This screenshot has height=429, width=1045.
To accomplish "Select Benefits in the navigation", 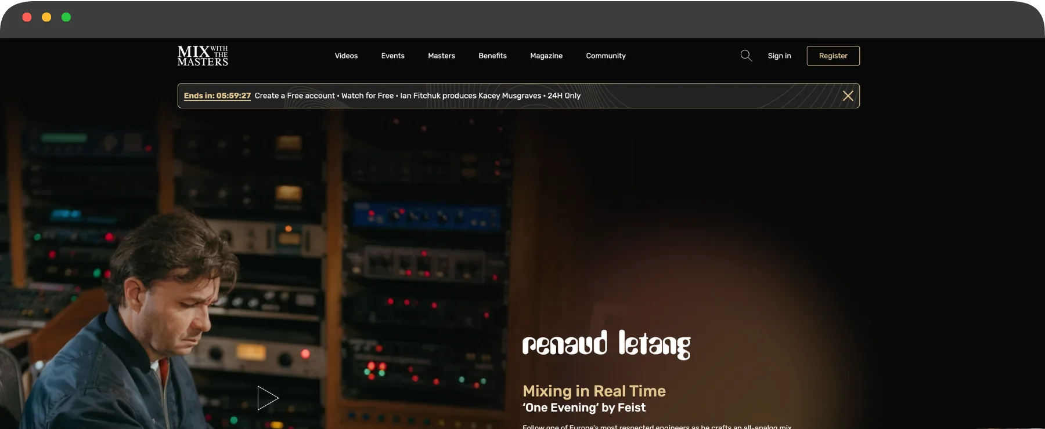I will (x=492, y=56).
